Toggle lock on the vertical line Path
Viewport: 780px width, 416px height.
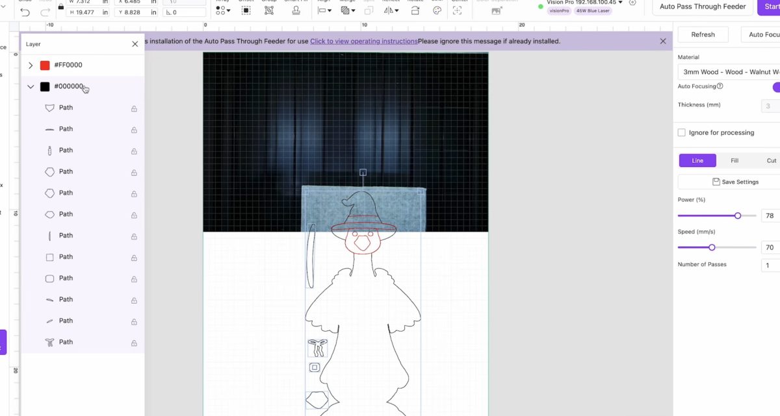coord(134,236)
